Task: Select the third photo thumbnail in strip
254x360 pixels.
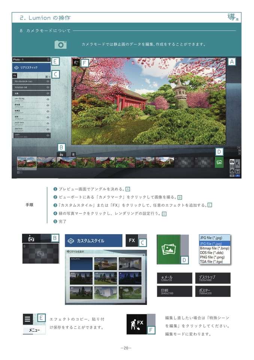Action: (x=66, y=162)
